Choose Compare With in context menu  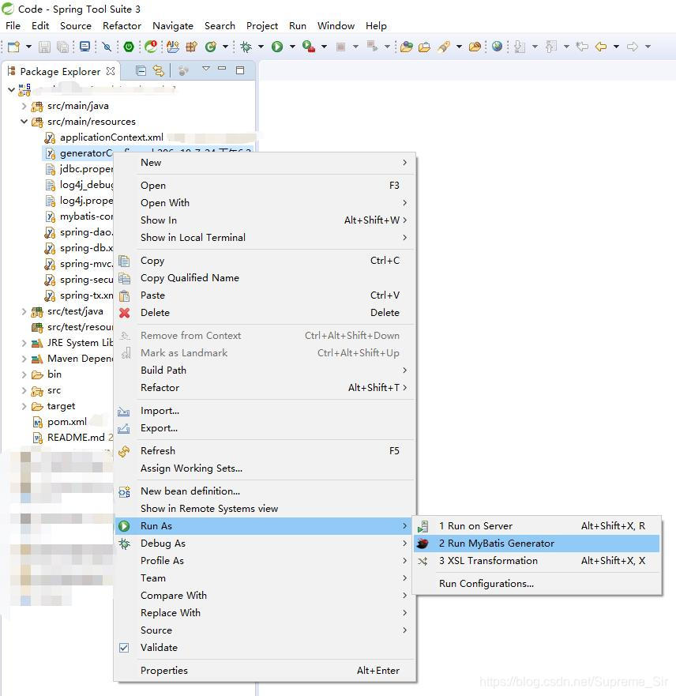tap(265, 596)
